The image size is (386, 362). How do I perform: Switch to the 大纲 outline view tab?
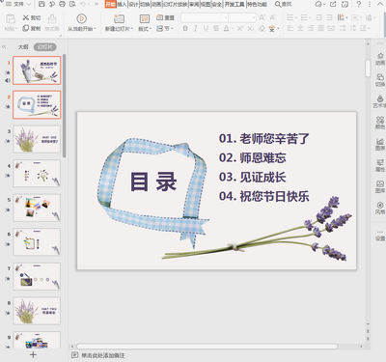(23, 47)
